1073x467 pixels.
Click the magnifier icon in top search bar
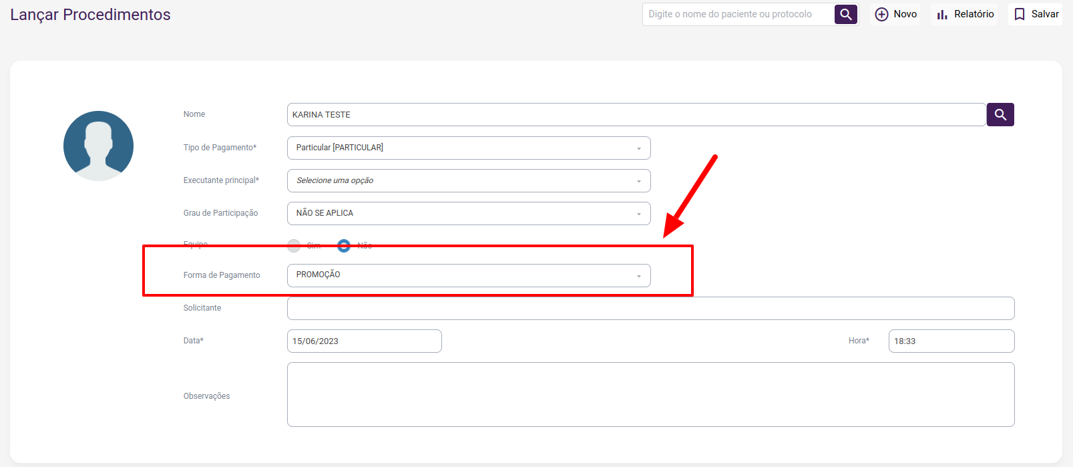[x=846, y=14]
